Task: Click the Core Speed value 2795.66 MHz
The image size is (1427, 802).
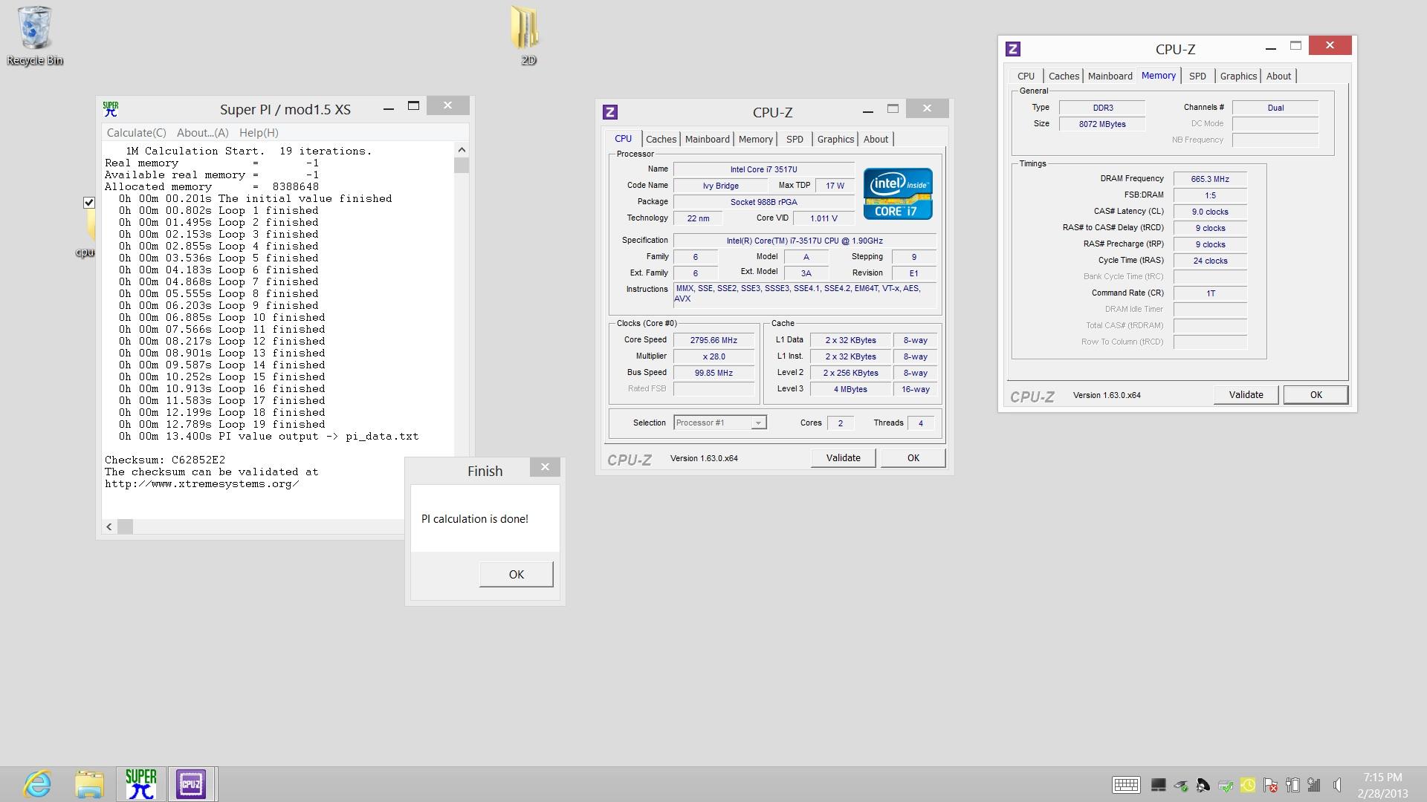Action: [x=713, y=340]
